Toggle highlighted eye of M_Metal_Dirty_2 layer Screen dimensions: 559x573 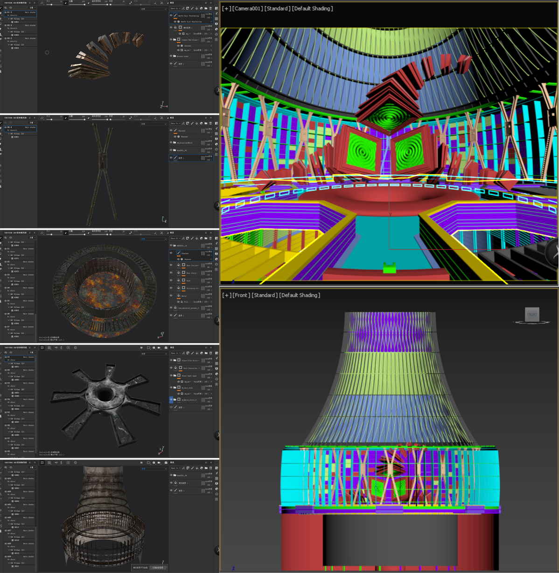pos(171,399)
